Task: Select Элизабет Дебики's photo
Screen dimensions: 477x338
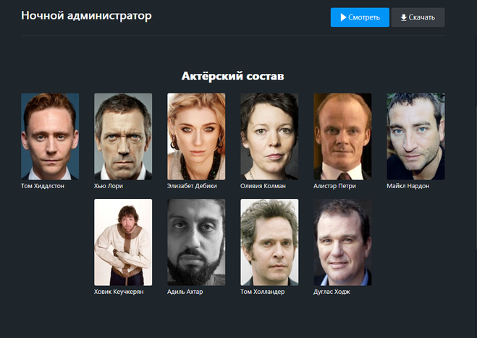Action: [x=196, y=136]
